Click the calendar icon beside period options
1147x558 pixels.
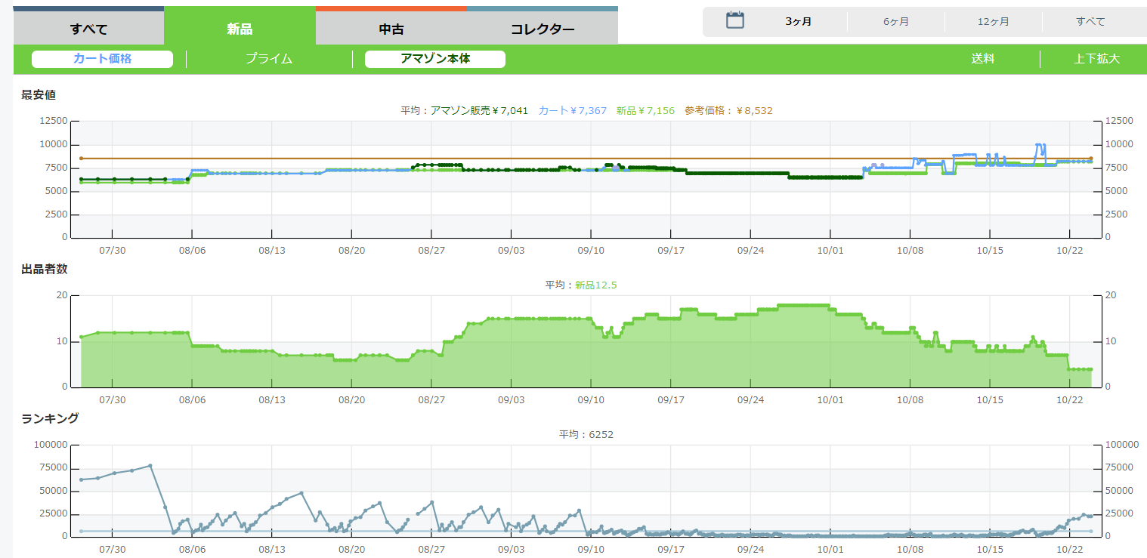pyautogui.click(x=735, y=20)
